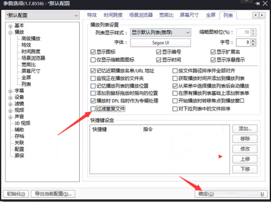The image size is (271, 202).
Task: Click the 确定 button
Action: (x=206, y=194)
